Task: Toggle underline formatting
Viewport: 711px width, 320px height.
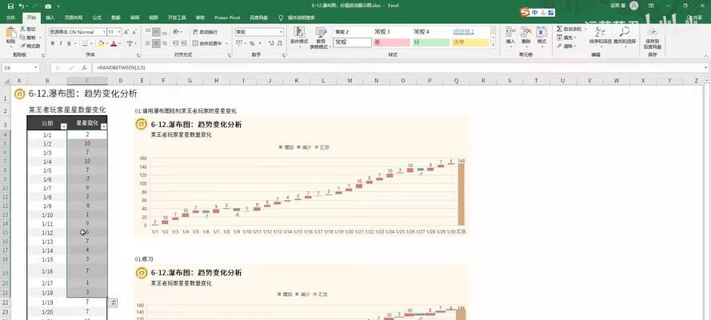Action: (x=69, y=43)
